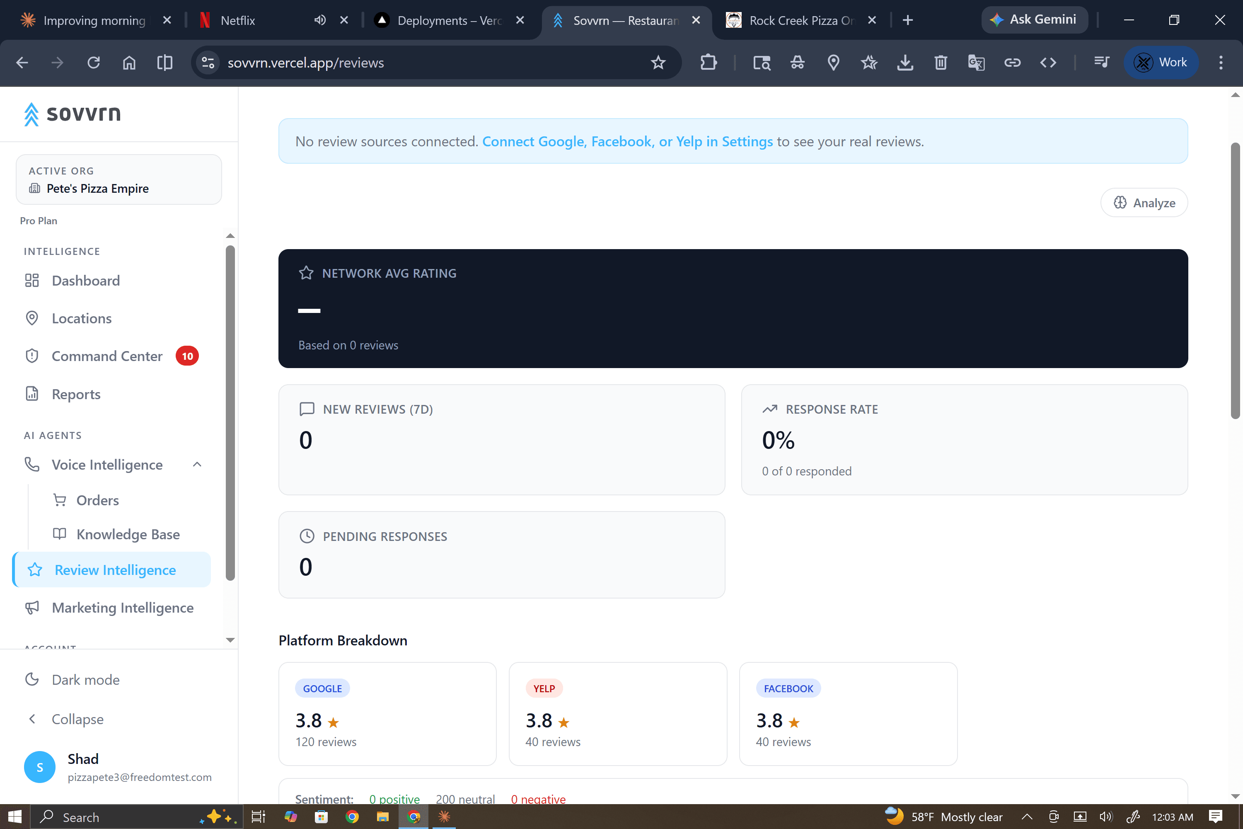Open Orders under Voice Intelligence
1243x829 pixels.
click(98, 499)
